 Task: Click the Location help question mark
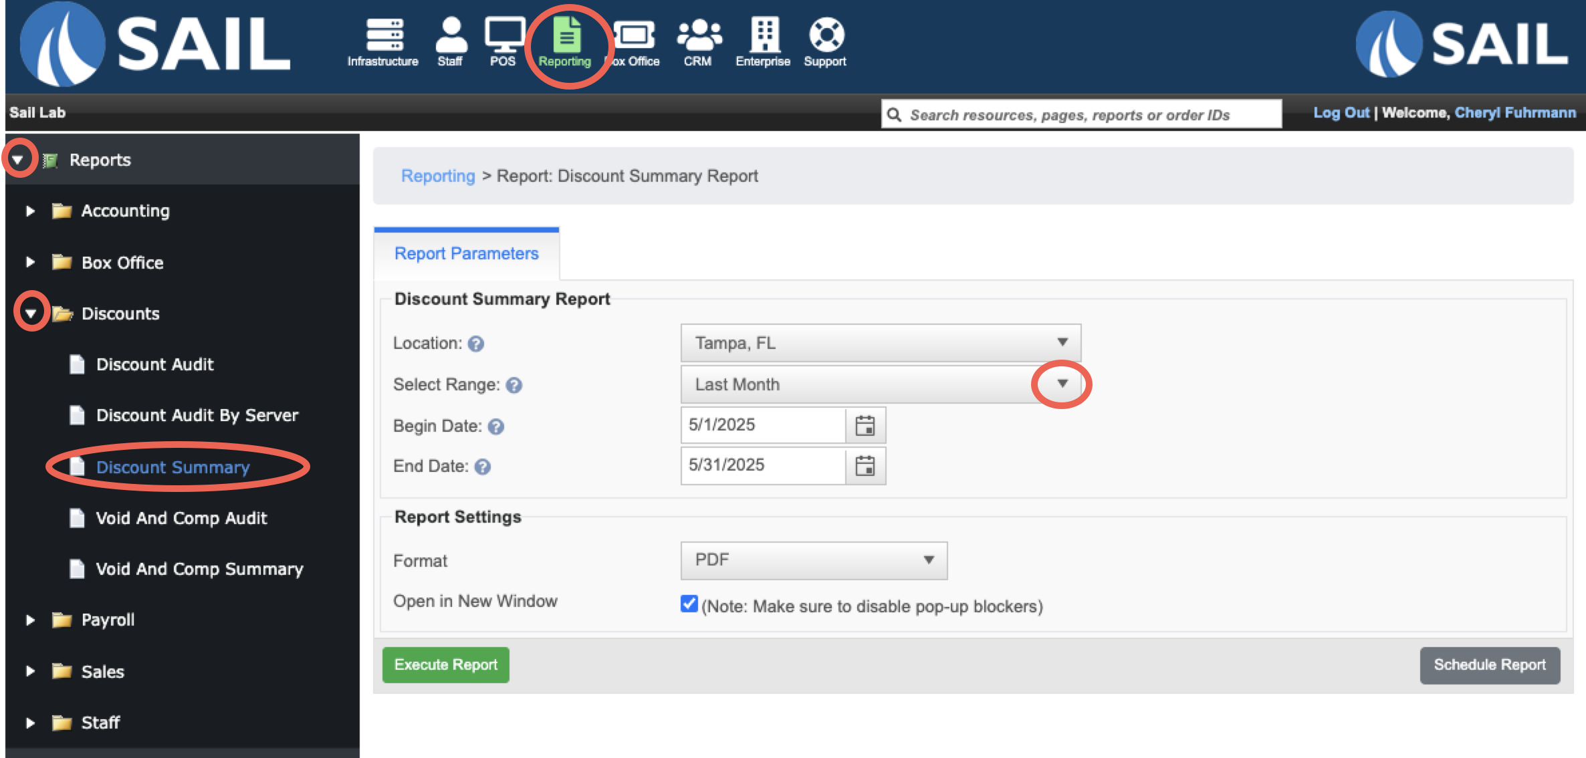point(476,344)
